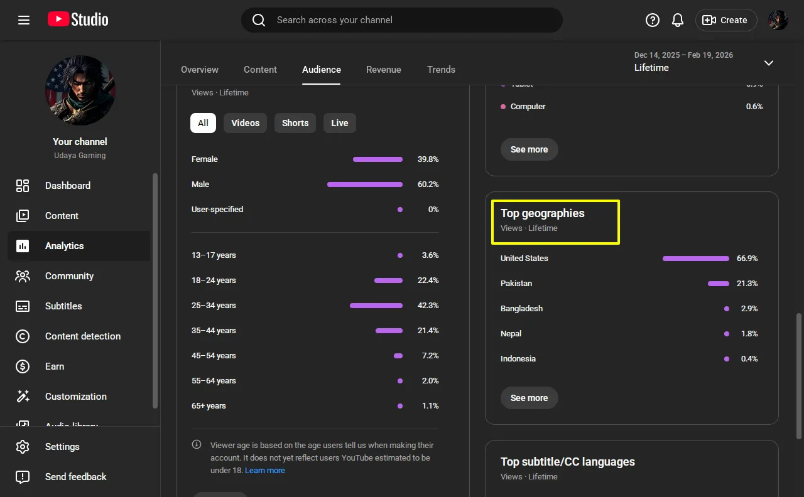This screenshot has height=497, width=804.
Task: Click the channel profile picture
Action: coord(80,90)
